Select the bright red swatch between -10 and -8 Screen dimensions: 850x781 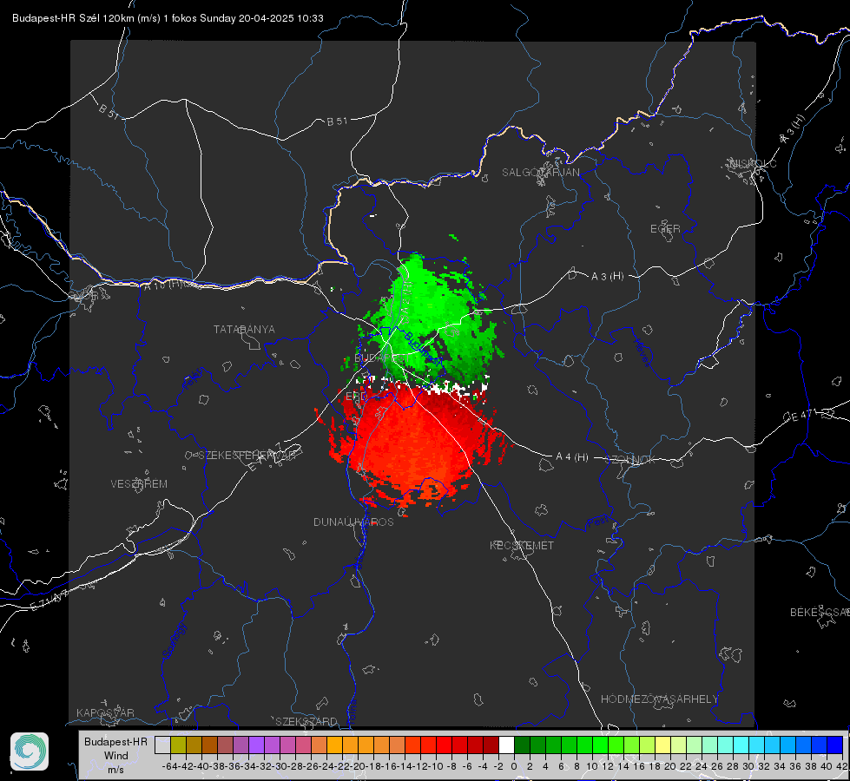[x=444, y=745]
